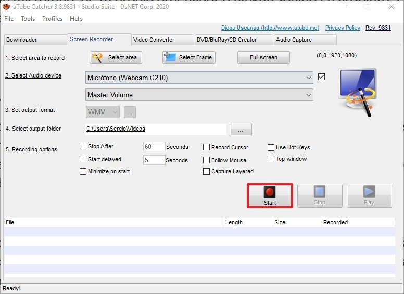Viewport: 404px width, 294px height.
Task: Click the aTube Catcher app icon in title bar
Action: click(6, 6)
